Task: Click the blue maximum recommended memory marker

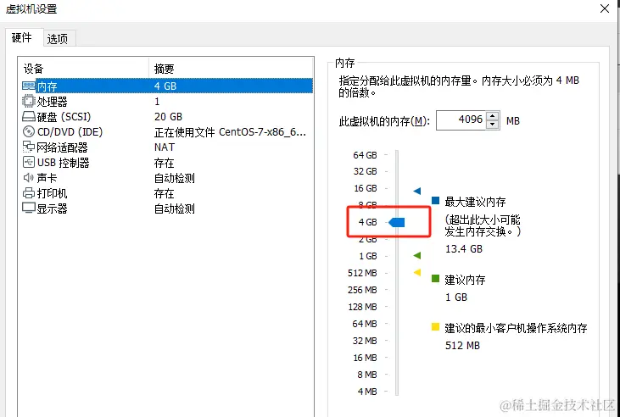Action: click(x=416, y=192)
